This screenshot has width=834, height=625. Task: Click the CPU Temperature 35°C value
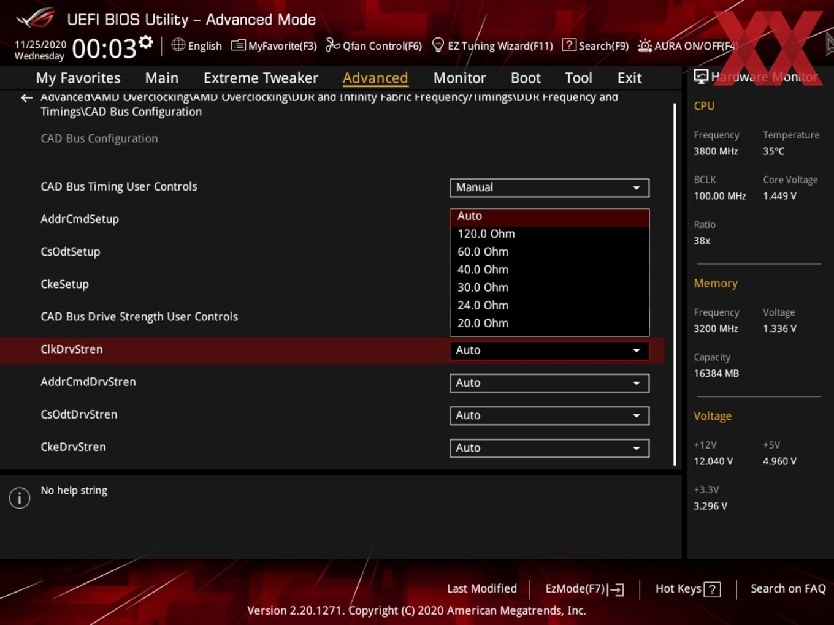[x=773, y=151]
